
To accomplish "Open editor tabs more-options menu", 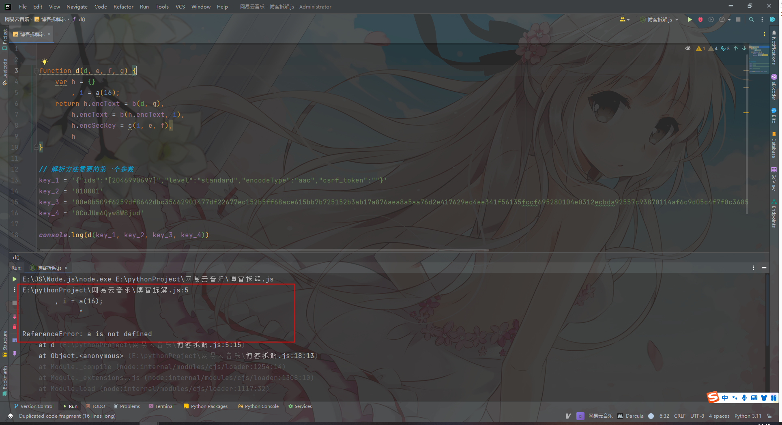I will (x=765, y=34).
